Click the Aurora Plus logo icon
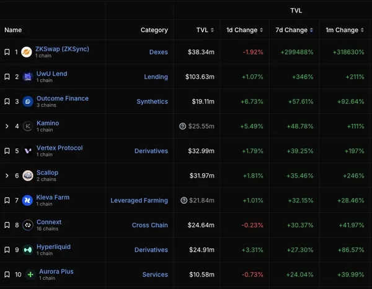 pyautogui.click(x=30, y=275)
